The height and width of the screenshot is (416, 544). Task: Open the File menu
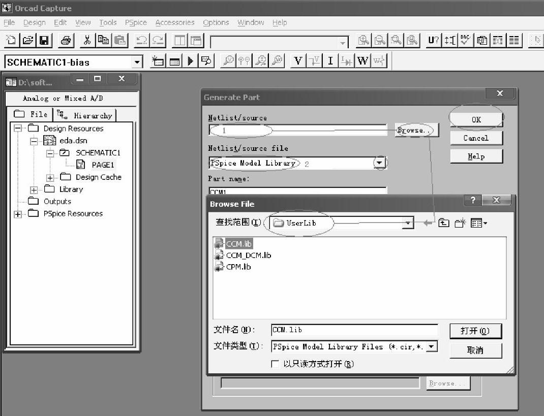point(9,22)
